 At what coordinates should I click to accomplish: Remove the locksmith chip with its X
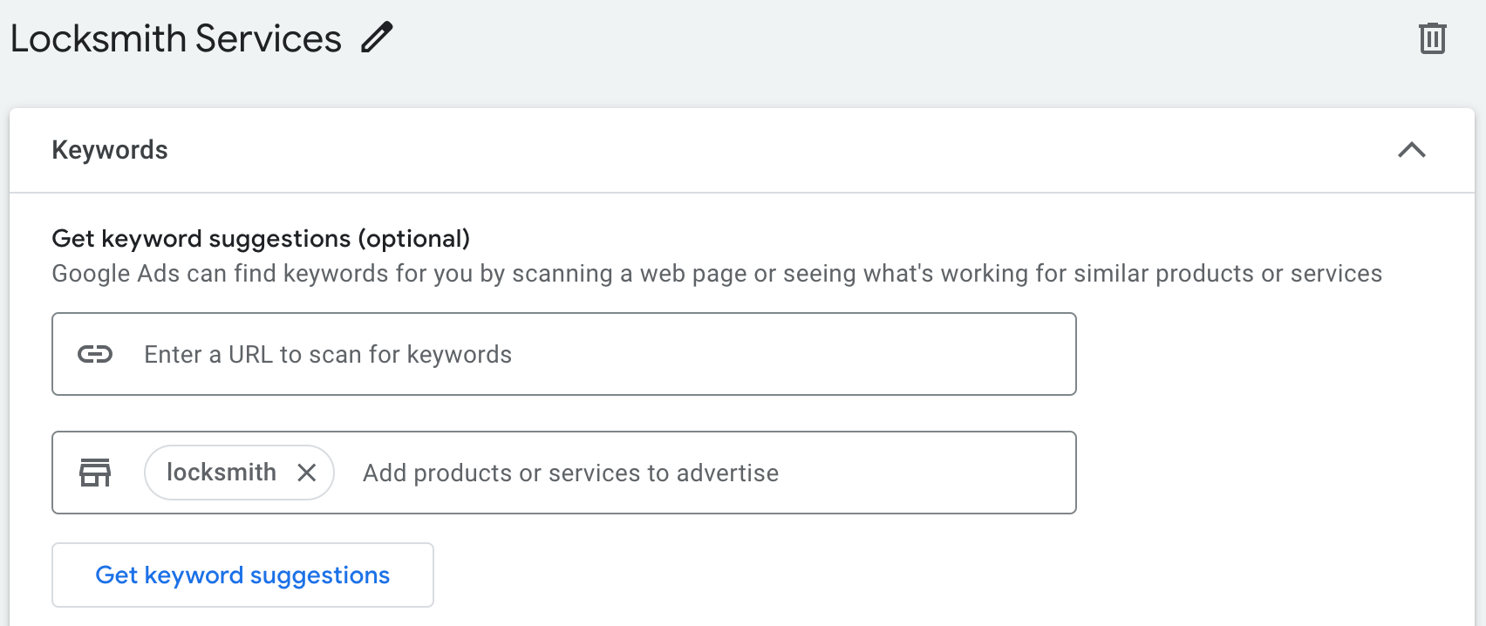point(306,473)
